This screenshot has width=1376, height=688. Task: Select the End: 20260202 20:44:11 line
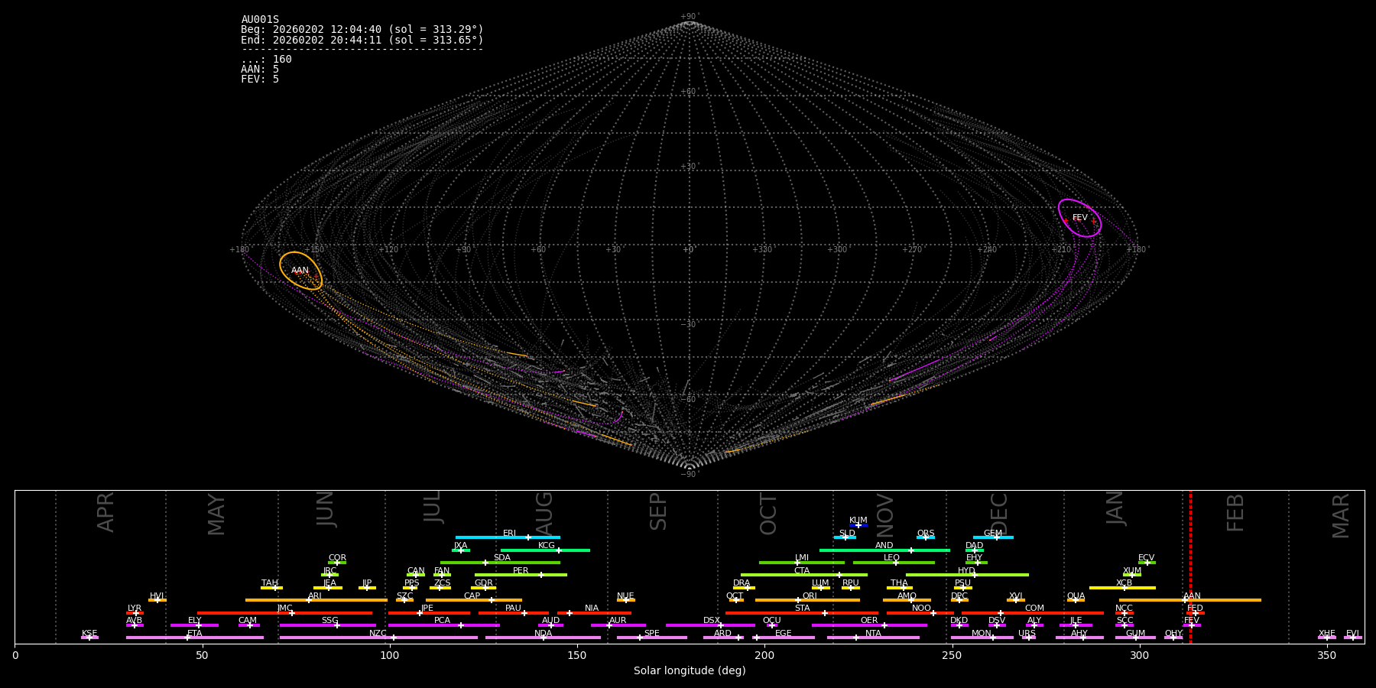(362, 40)
